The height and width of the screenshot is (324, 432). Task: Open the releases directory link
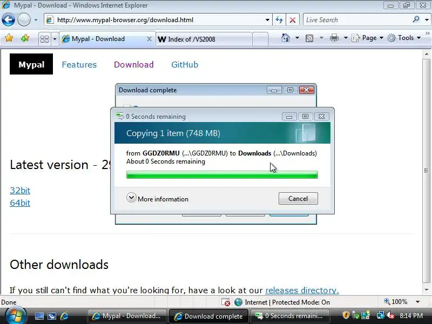[x=302, y=290]
